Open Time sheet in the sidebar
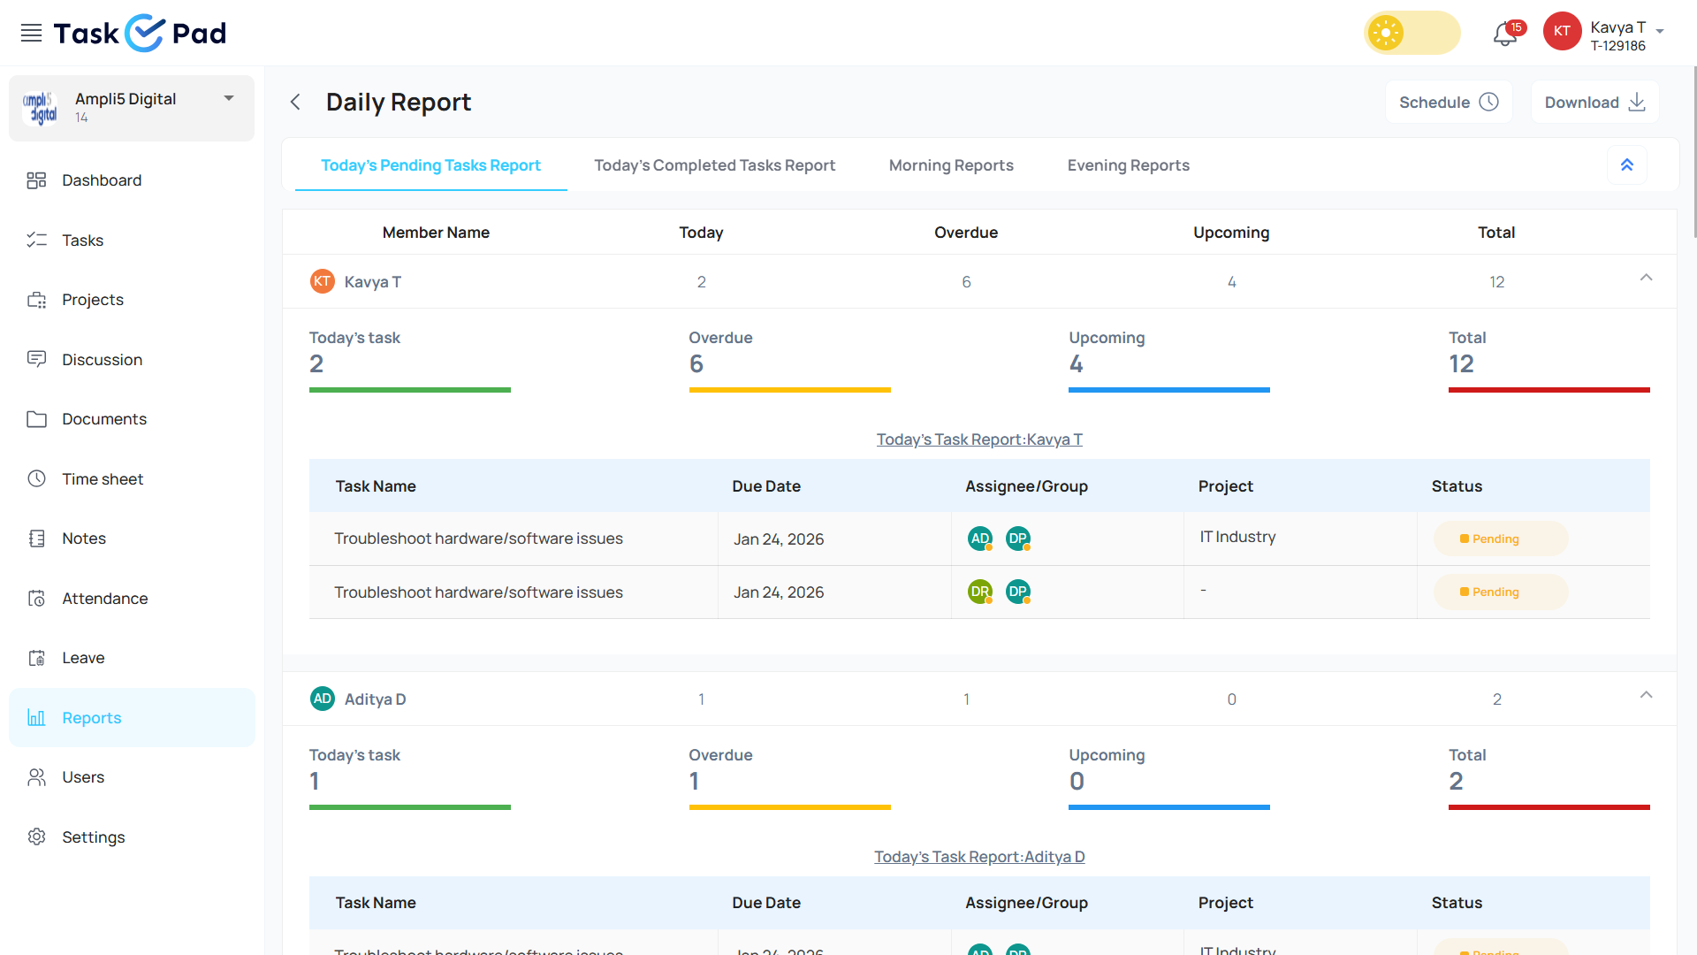 [x=103, y=479]
